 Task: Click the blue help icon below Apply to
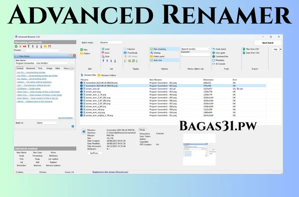tap(73, 127)
